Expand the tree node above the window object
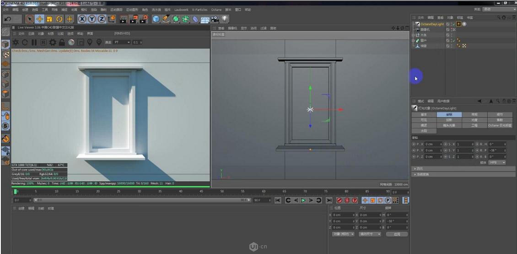The width and height of the screenshot is (517, 254). [414, 35]
